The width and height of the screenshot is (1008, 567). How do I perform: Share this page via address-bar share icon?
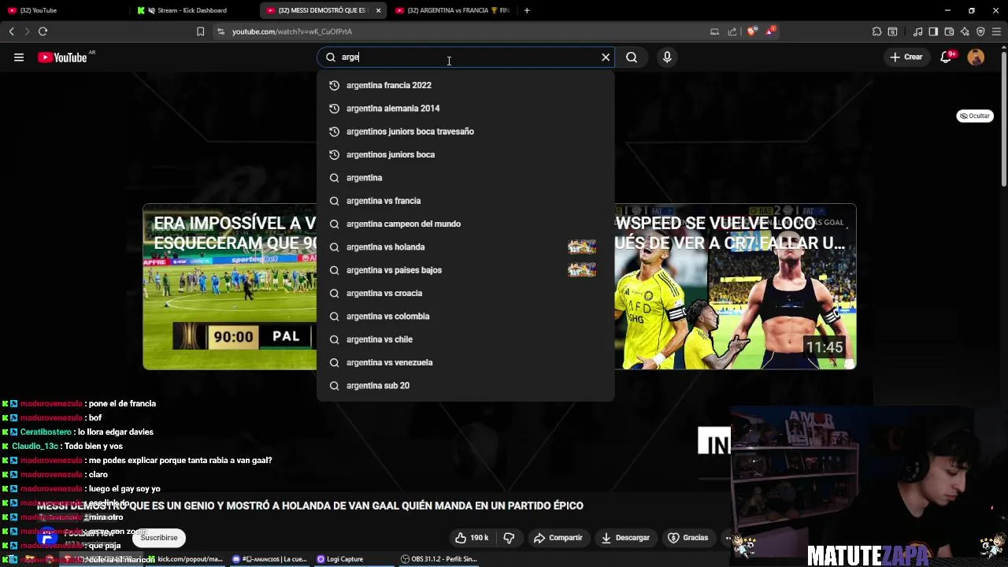tap(732, 31)
